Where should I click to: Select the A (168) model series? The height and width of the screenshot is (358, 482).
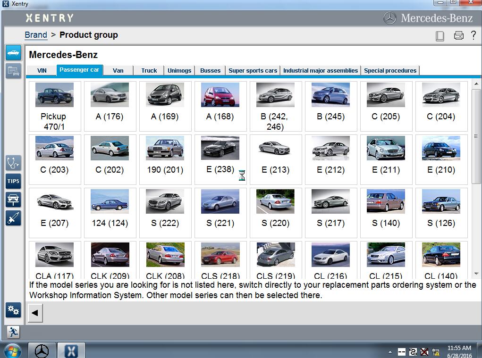pos(220,106)
